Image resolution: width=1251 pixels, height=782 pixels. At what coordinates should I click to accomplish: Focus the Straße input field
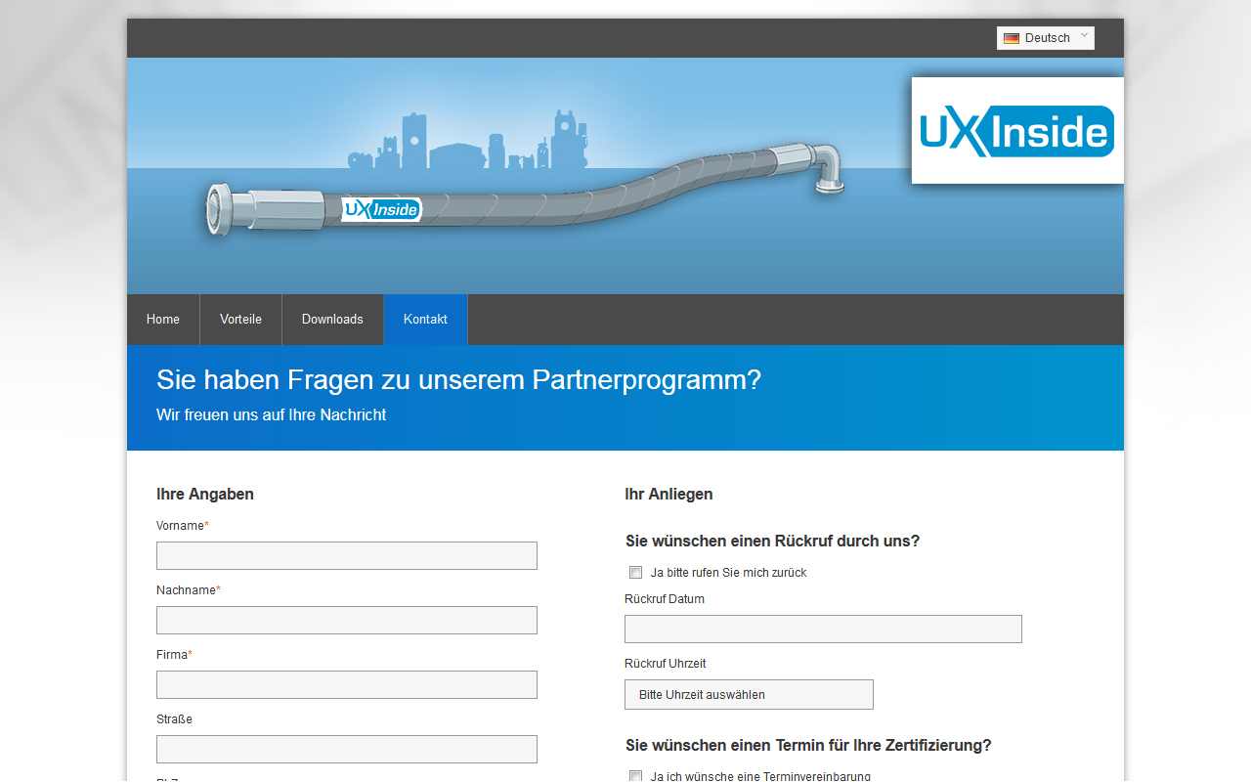click(x=347, y=749)
